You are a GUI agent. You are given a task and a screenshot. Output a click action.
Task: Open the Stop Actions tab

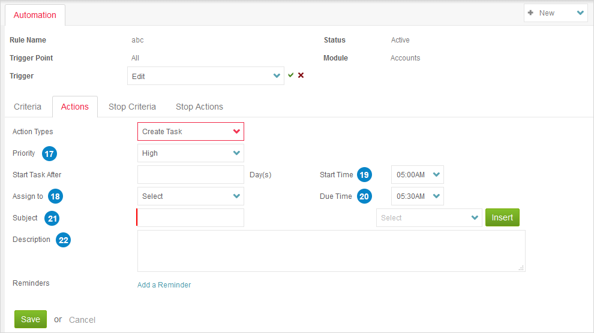[x=199, y=107]
